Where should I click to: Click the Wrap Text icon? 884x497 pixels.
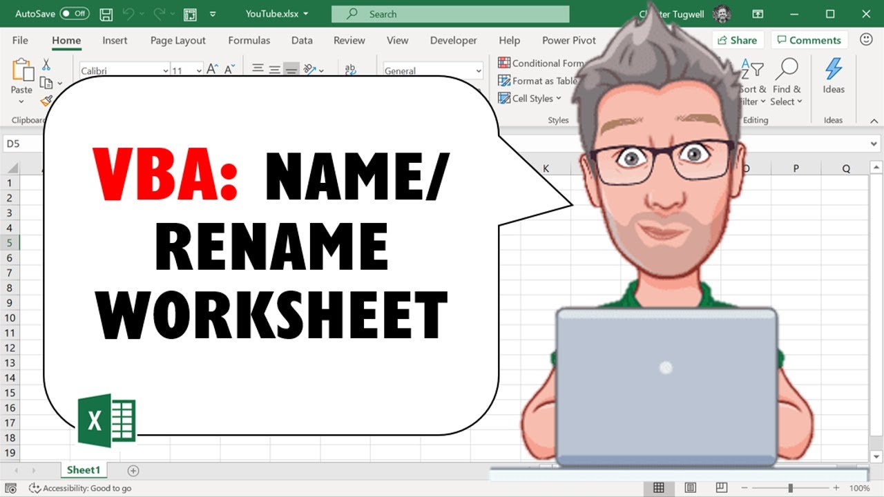pyautogui.click(x=350, y=69)
